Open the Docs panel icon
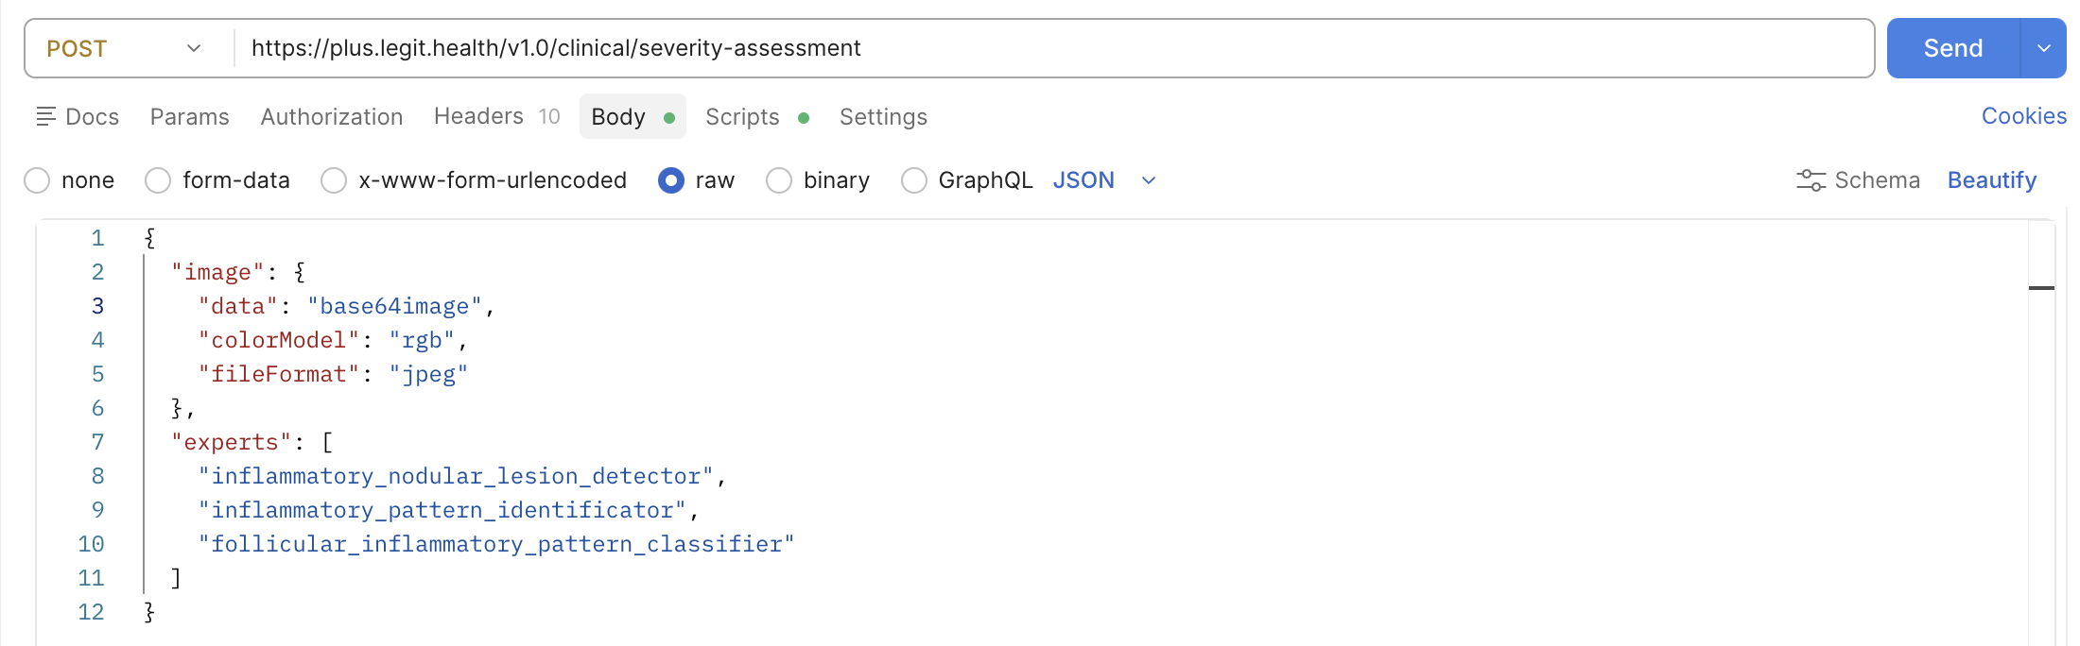 point(45,116)
